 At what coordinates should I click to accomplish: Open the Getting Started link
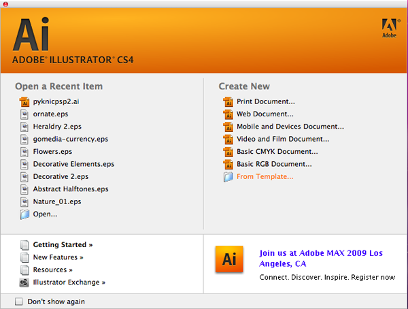click(63, 245)
